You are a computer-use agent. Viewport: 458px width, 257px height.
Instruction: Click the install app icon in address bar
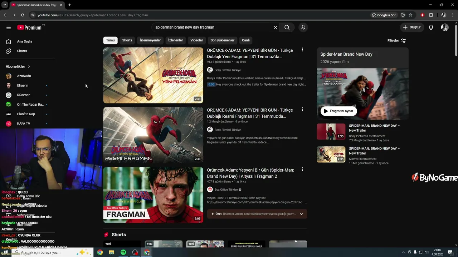tap(403, 15)
